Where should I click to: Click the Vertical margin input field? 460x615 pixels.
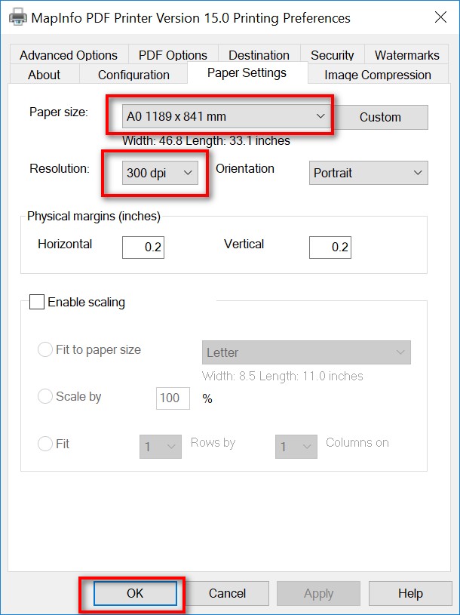[330, 248]
